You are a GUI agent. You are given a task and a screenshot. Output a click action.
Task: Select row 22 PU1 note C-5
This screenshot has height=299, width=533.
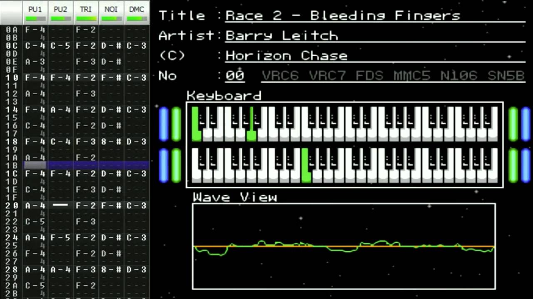[35, 222]
